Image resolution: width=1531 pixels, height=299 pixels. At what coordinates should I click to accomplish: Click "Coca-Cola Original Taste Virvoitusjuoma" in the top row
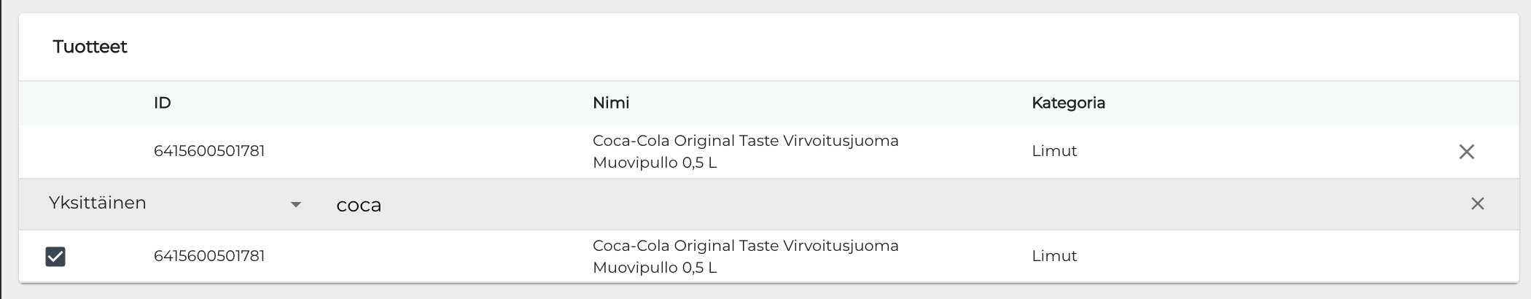(745, 141)
